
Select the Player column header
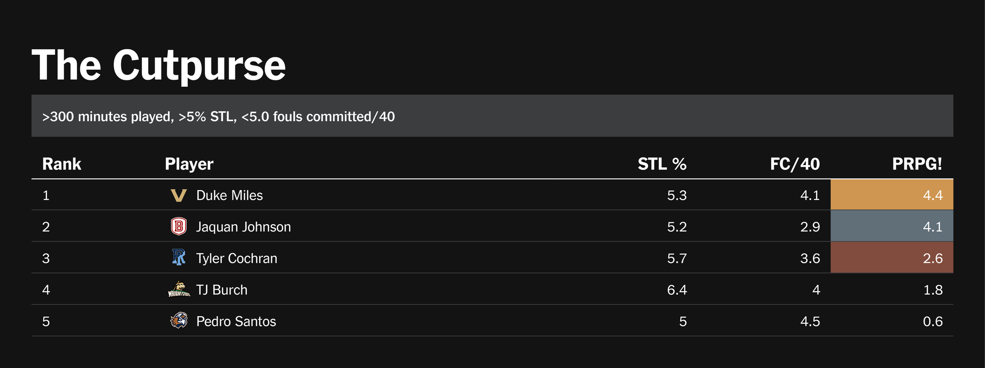click(189, 164)
